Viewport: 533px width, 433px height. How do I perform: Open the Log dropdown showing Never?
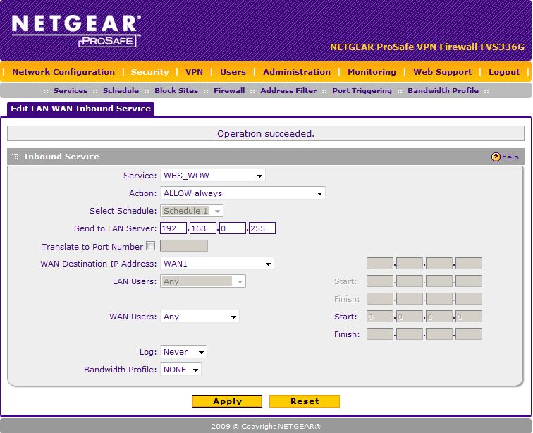coord(183,352)
